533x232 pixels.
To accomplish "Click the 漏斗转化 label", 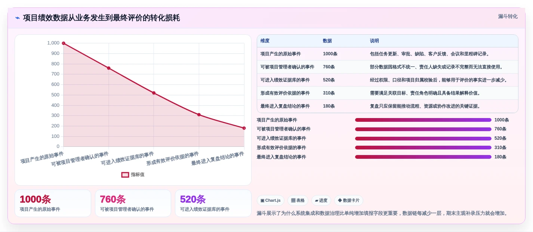I will point(508,16).
